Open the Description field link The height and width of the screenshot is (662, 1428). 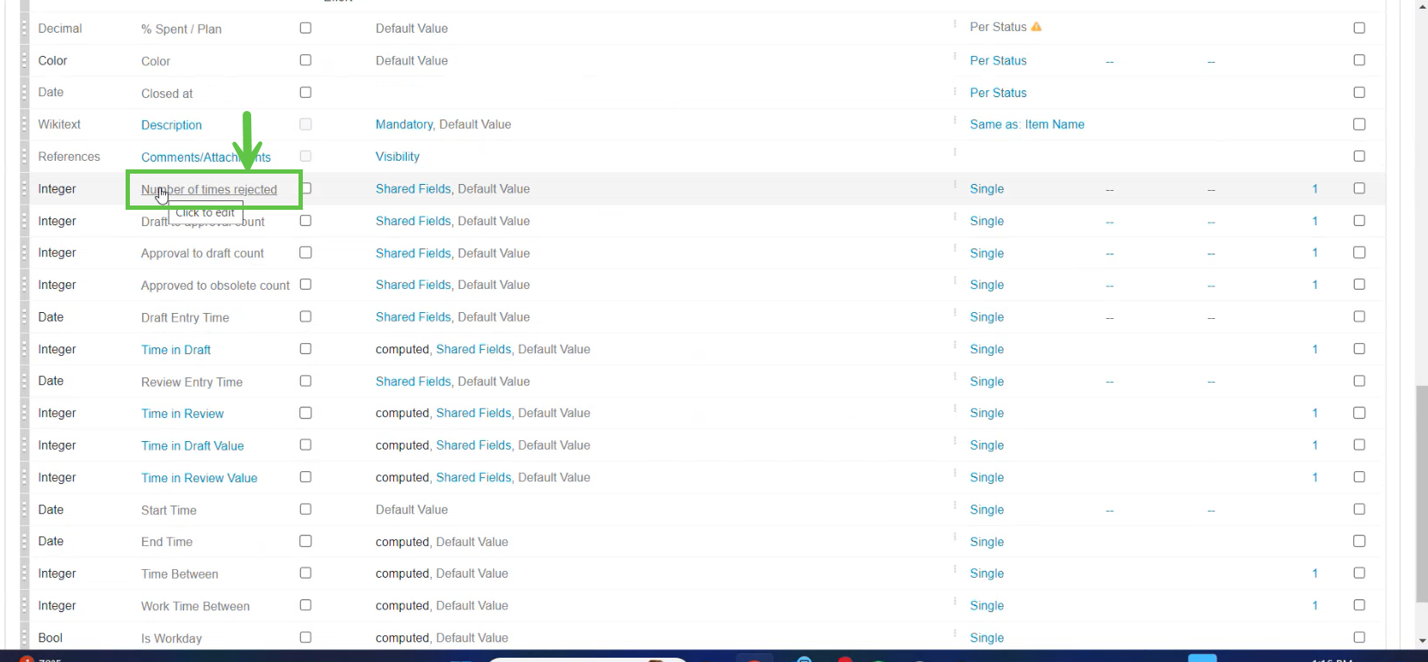tap(171, 126)
